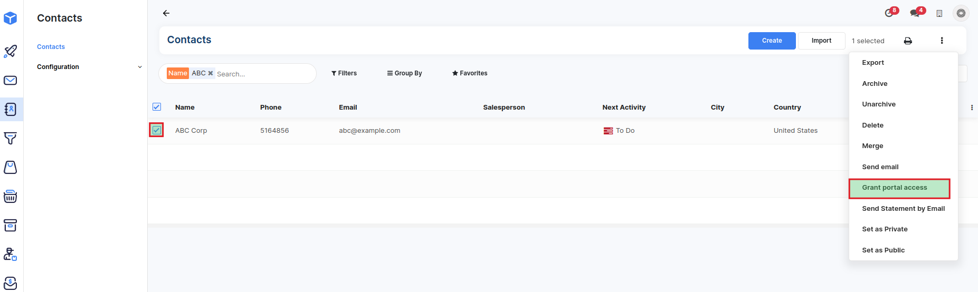
Task: Toggle the select-all header checkbox
Action: [157, 107]
